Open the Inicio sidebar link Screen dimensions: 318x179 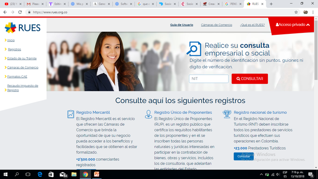[11, 40]
